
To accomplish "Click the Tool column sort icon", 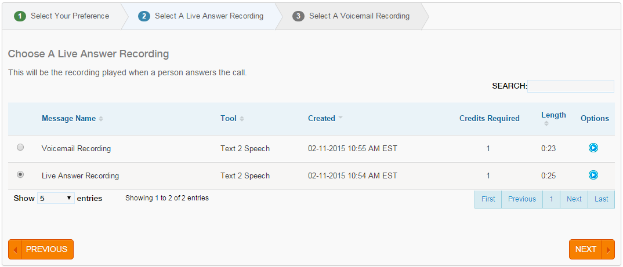I will (x=242, y=119).
